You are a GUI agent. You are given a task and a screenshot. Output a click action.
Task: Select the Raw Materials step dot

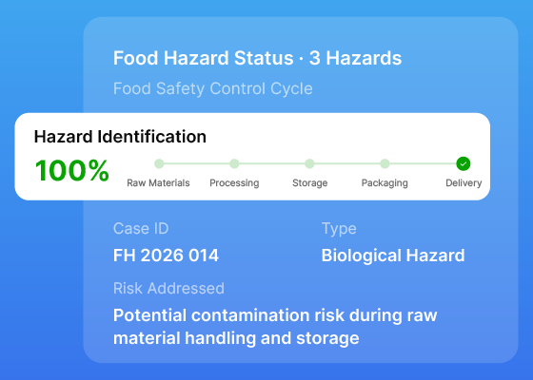tap(159, 163)
